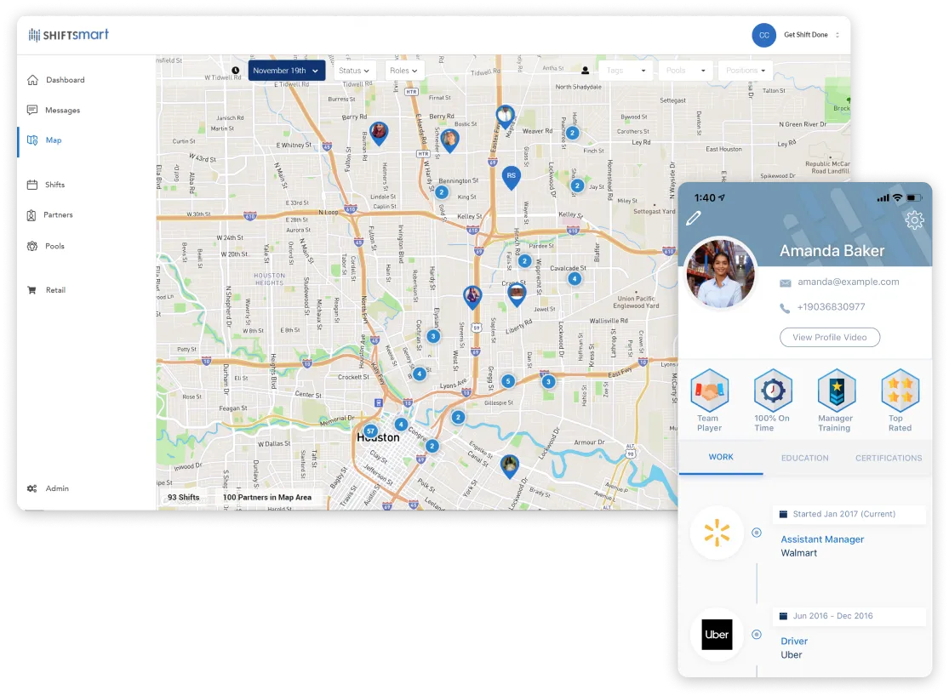Open the Admin gears icon
The height and width of the screenshot is (696, 949).
pos(32,488)
